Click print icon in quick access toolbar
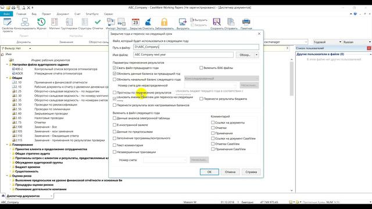Screen dimensions: 372x209 point(13,8)
